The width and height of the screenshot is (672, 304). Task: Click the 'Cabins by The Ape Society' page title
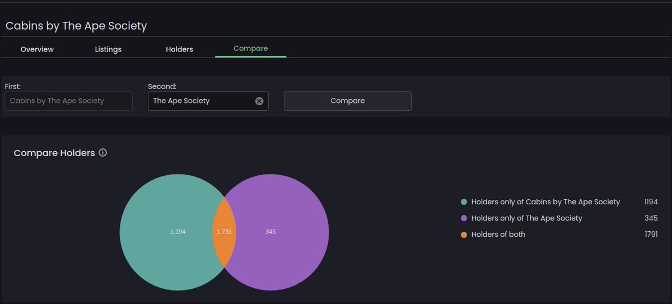76,26
